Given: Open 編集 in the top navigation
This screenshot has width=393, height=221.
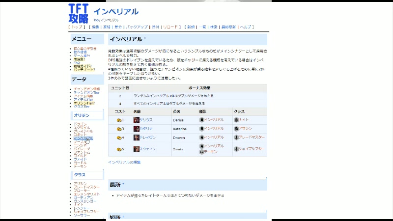Looking at the screenshot, I should [x=95, y=27].
